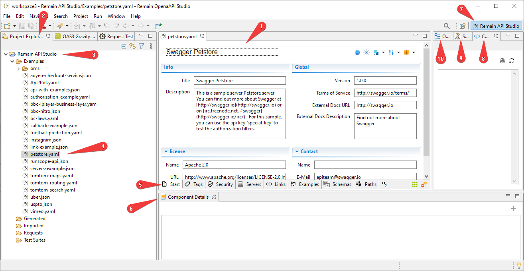Image resolution: width=524 pixels, height=271 pixels.
Task: Click the globe icon in petstore editor
Action: (357, 52)
